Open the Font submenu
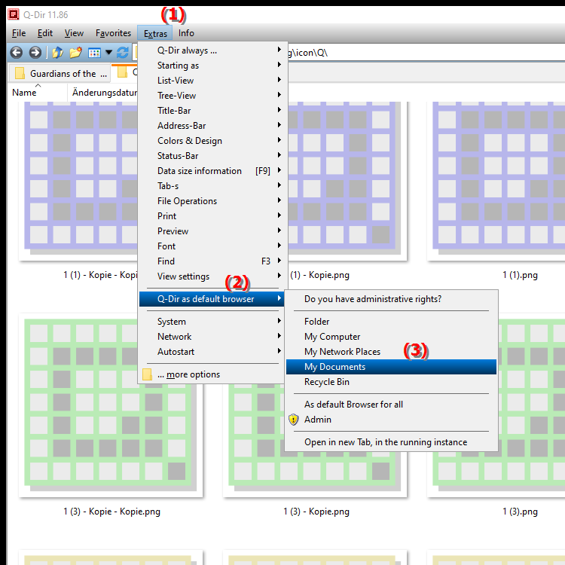Viewport: 565px width, 565px height. click(212, 246)
